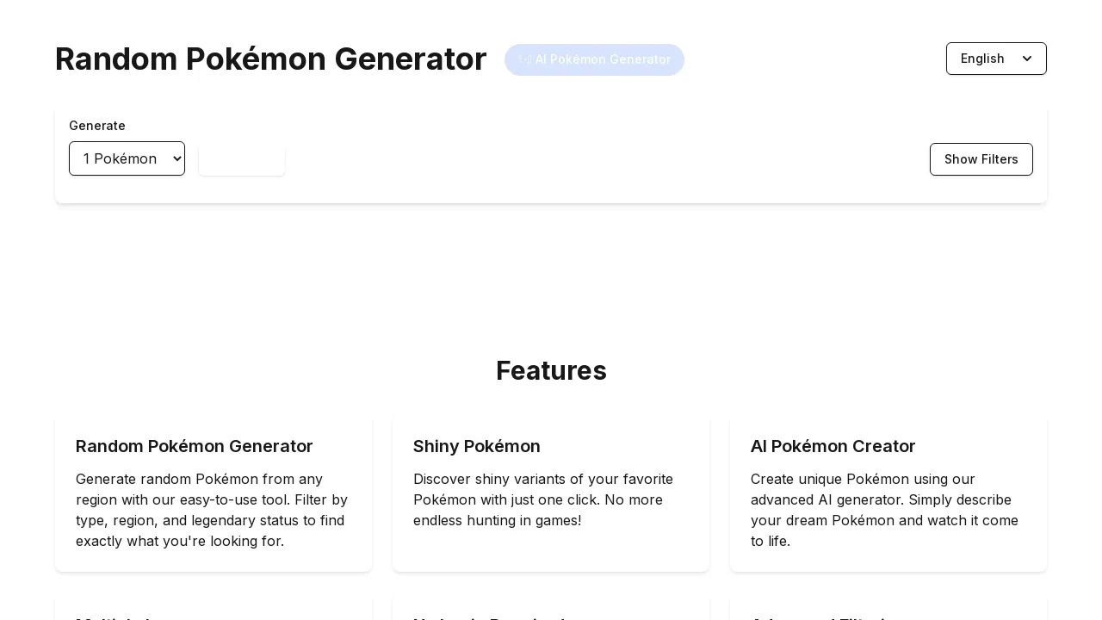Image resolution: width=1102 pixels, height=620 pixels.
Task: Click the Random Pokémon Generator page title
Action: point(270,59)
